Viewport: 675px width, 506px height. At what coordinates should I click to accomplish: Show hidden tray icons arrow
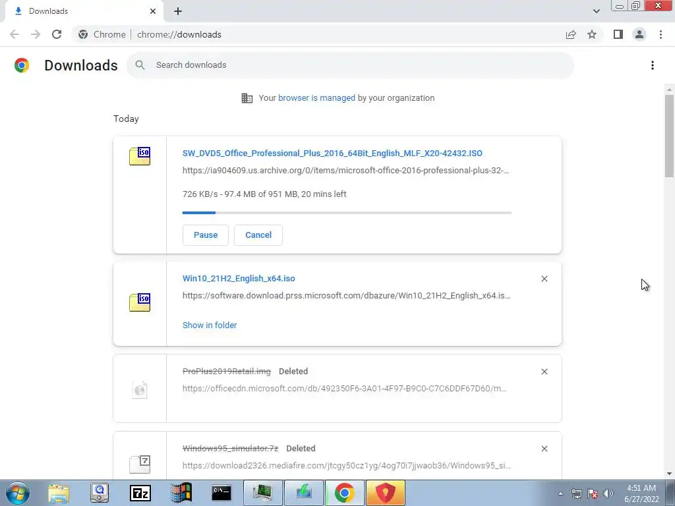pos(560,493)
